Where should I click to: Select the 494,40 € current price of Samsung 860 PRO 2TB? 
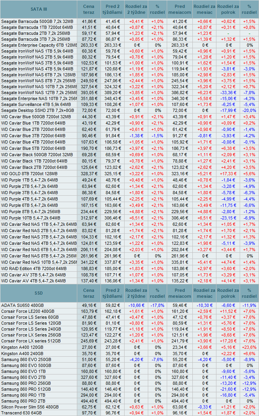89,401
